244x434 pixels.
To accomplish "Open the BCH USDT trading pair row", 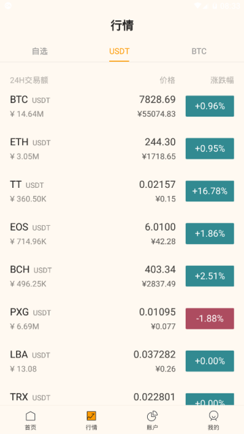I will [122, 276].
